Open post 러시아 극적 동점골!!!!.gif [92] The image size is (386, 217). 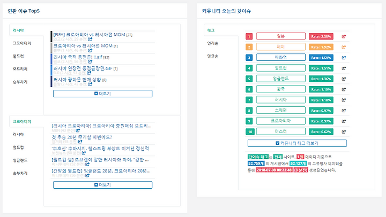click(x=81, y=57)
